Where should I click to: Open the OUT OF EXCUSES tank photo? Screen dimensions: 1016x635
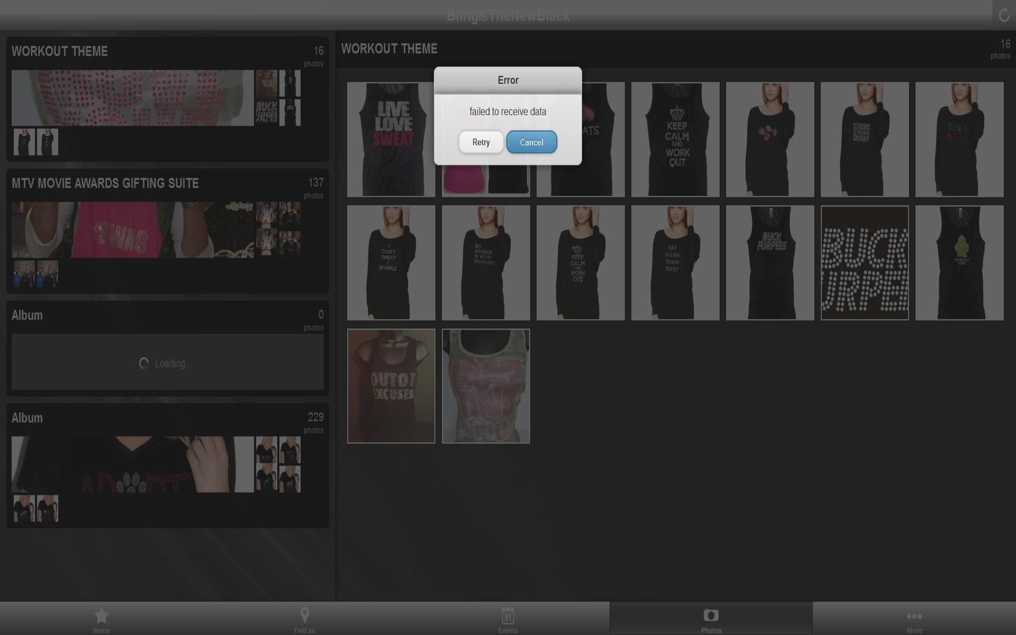pos(391,386)
